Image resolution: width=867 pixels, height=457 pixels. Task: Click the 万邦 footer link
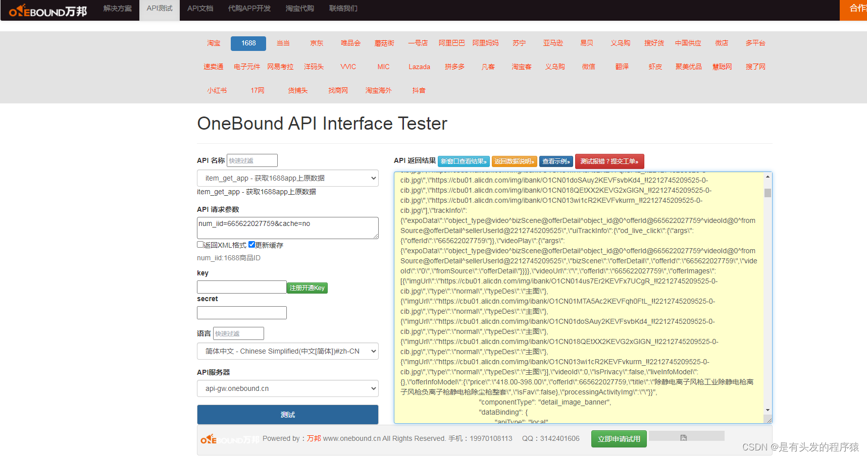pos(314,439)
